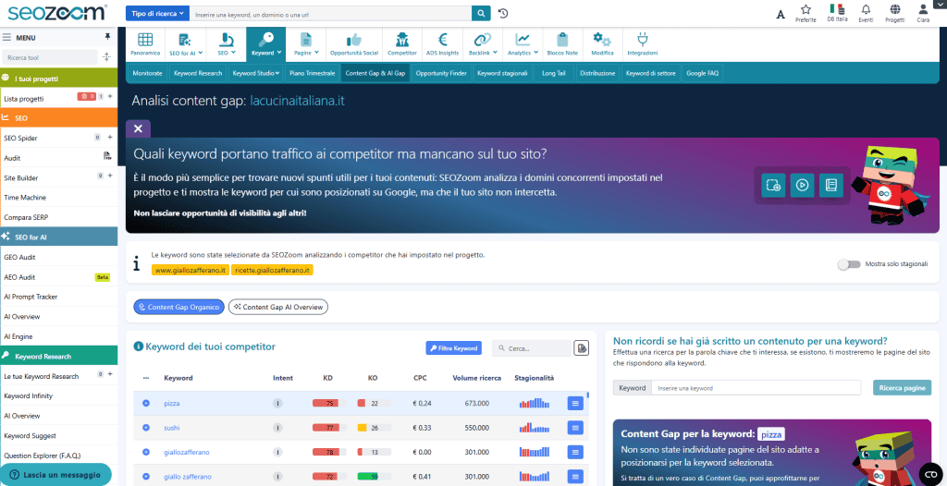The width and height of the screenshot is (947, 486).
Task: Click the search magnifier button in top bar
Action: (481, 13)
